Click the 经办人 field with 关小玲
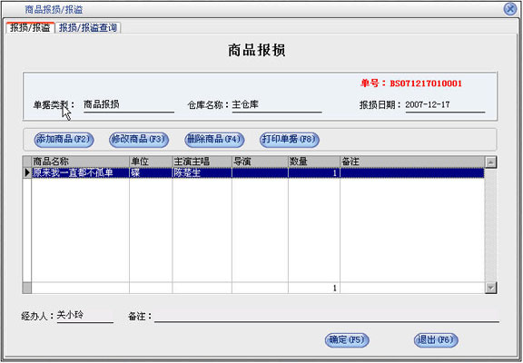The height and width of the screenshot is (363, 523). (x=85, y=316)
